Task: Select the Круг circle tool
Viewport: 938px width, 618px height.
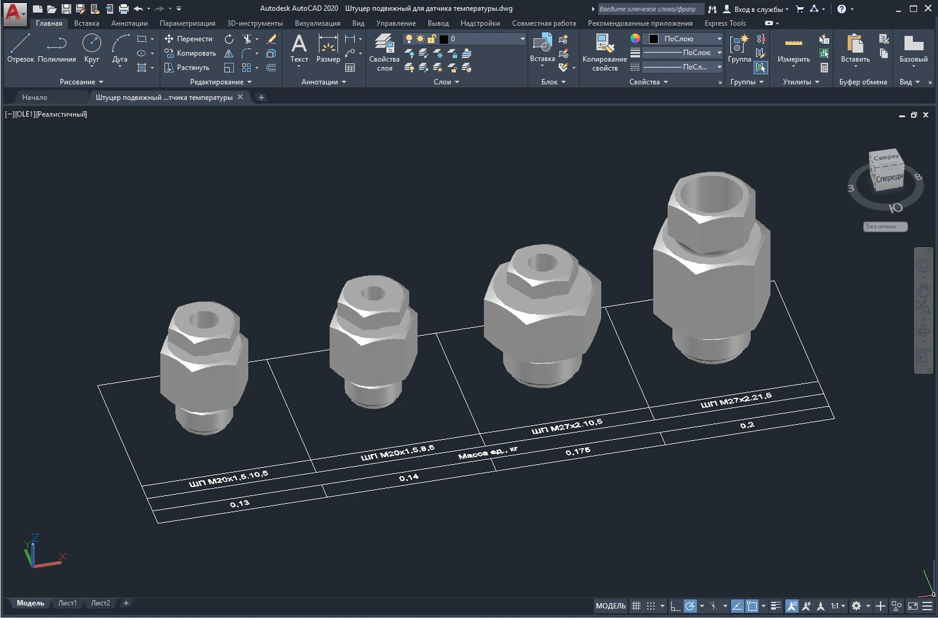Action: [91, 48]
